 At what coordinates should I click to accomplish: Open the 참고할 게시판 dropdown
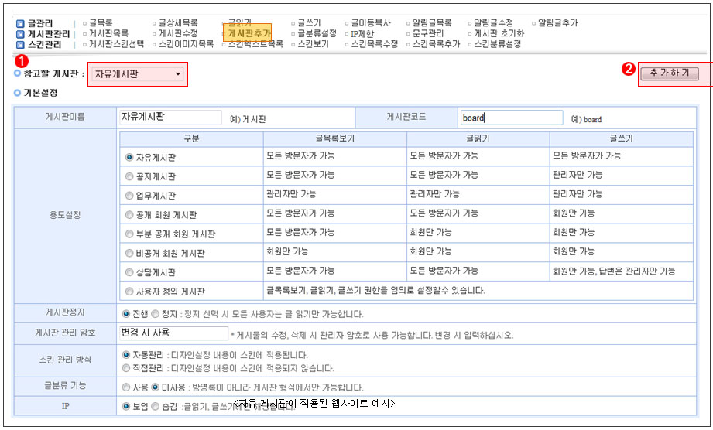click(137, 74)
